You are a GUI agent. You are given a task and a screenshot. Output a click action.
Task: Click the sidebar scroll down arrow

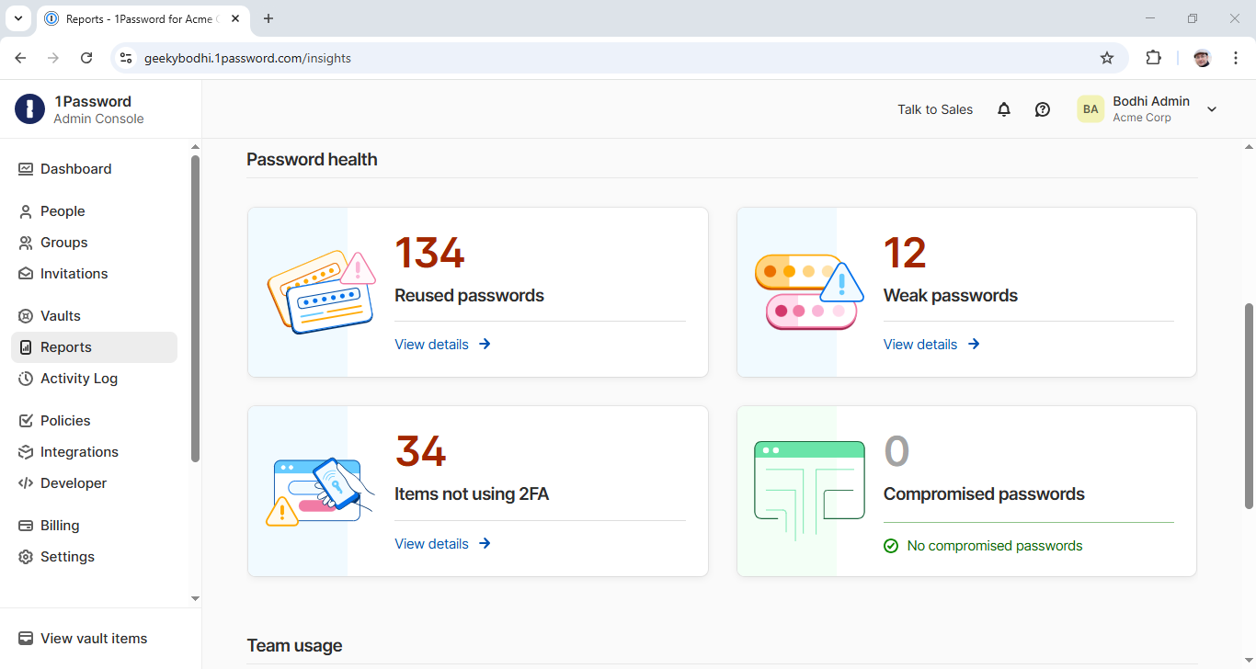click(195, 598)
